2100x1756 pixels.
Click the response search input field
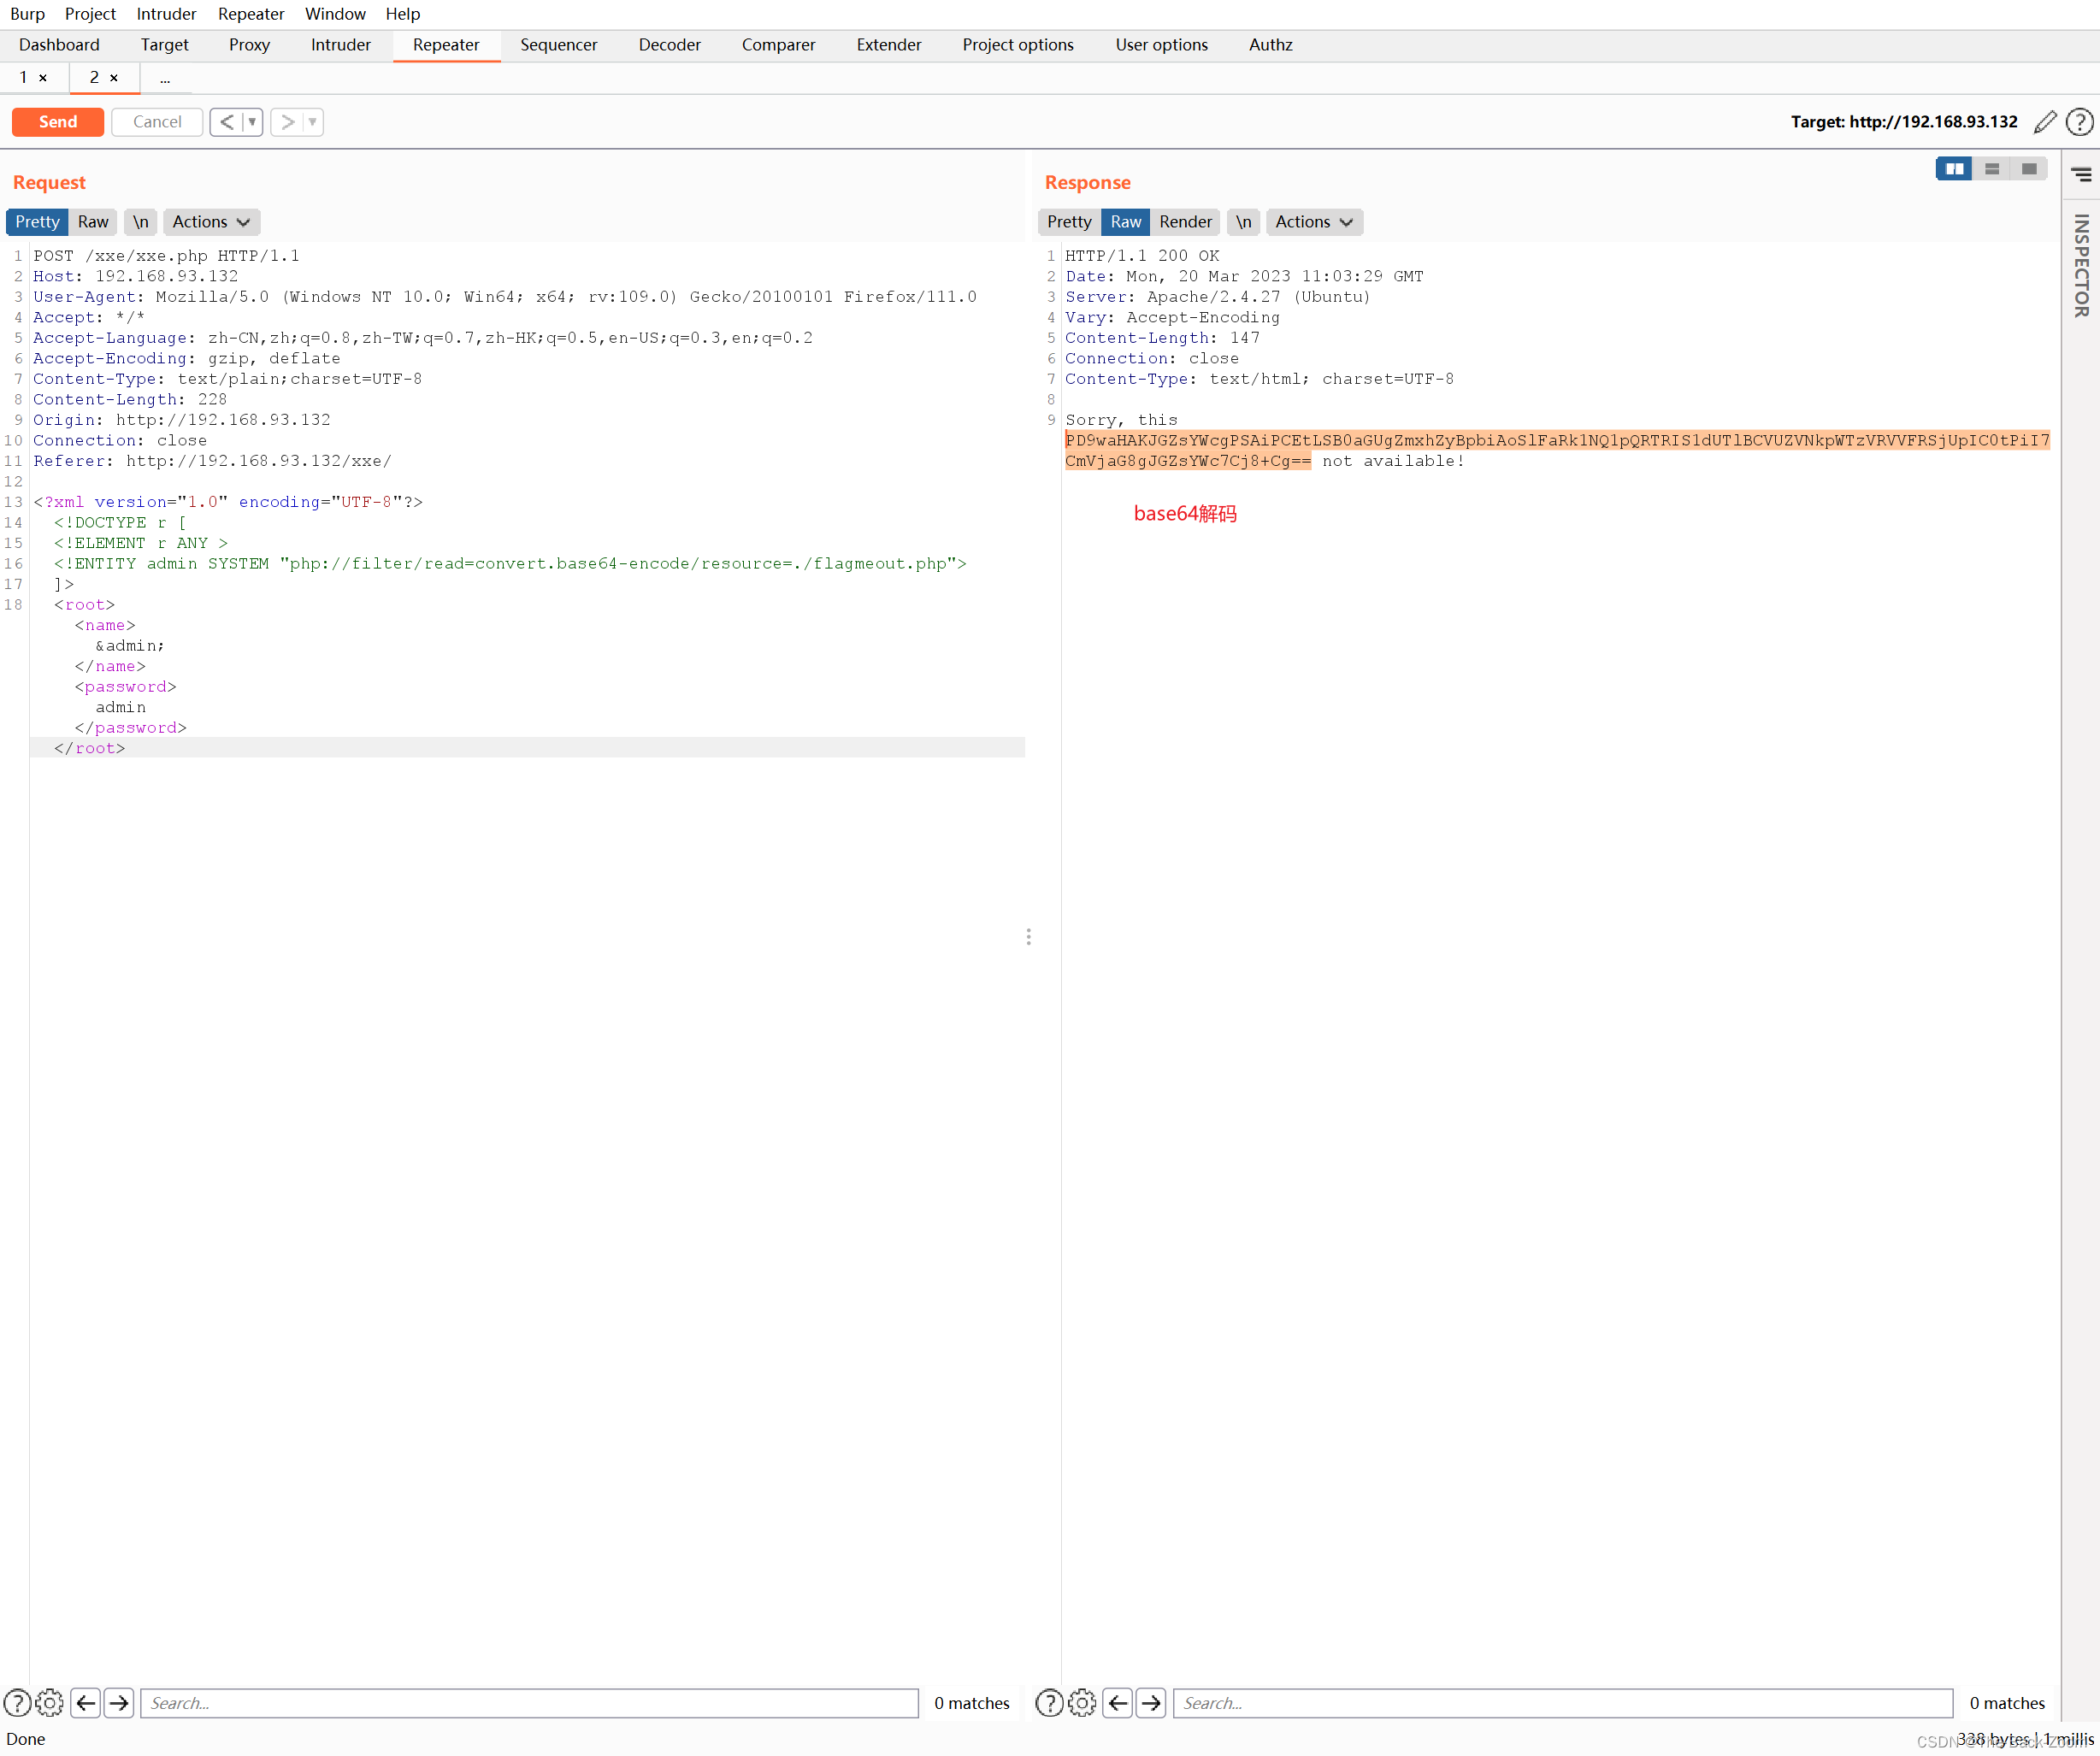pos(1561,1702)
